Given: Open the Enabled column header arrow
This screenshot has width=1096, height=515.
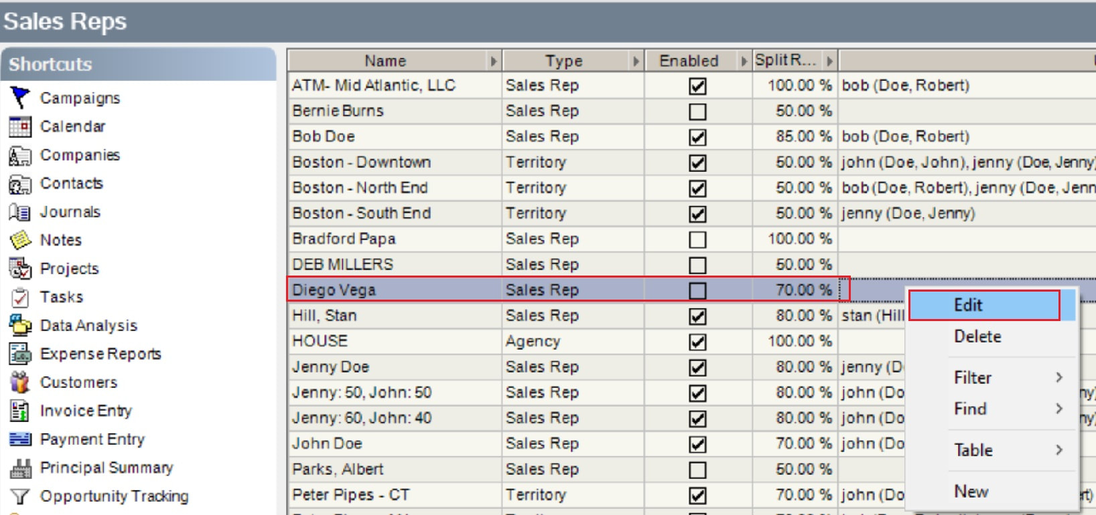Looking at the screenshot, I should 744,62.
